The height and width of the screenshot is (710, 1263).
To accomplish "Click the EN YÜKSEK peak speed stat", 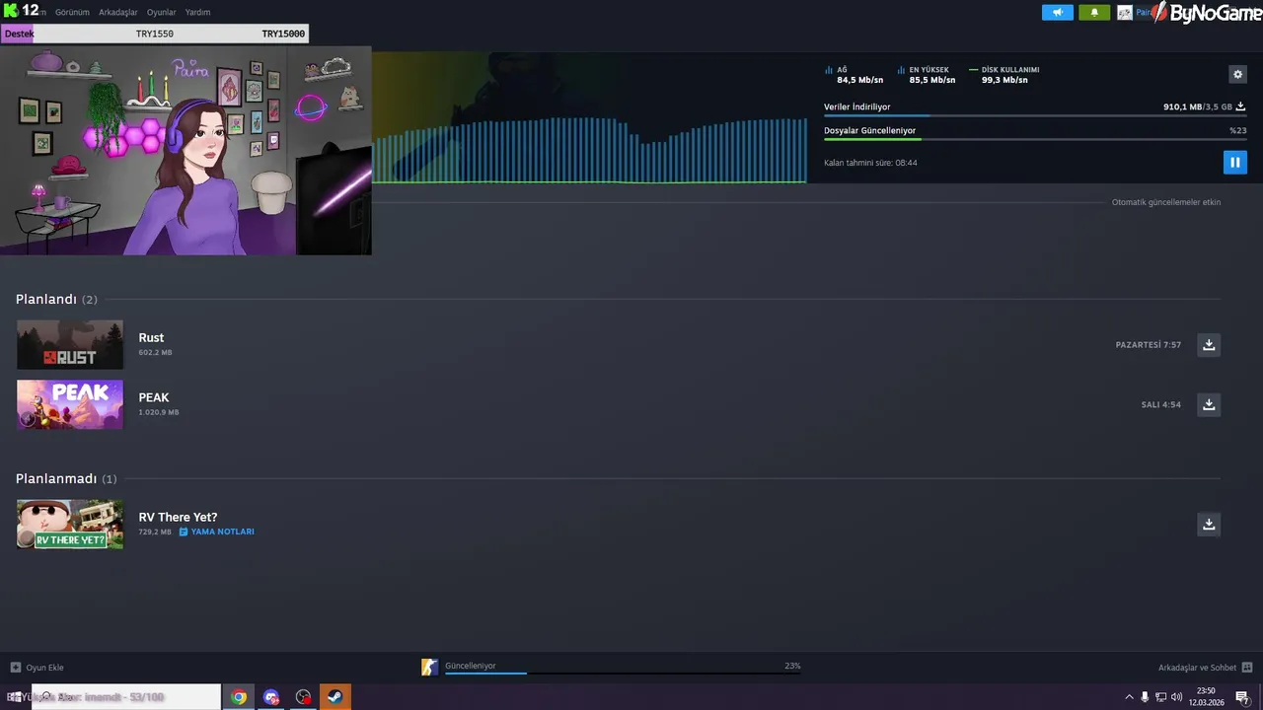I will coord(927,75).
